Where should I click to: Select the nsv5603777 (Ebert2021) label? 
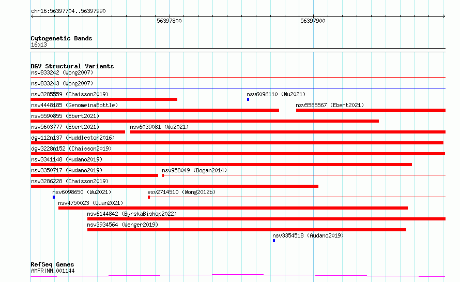65,127
